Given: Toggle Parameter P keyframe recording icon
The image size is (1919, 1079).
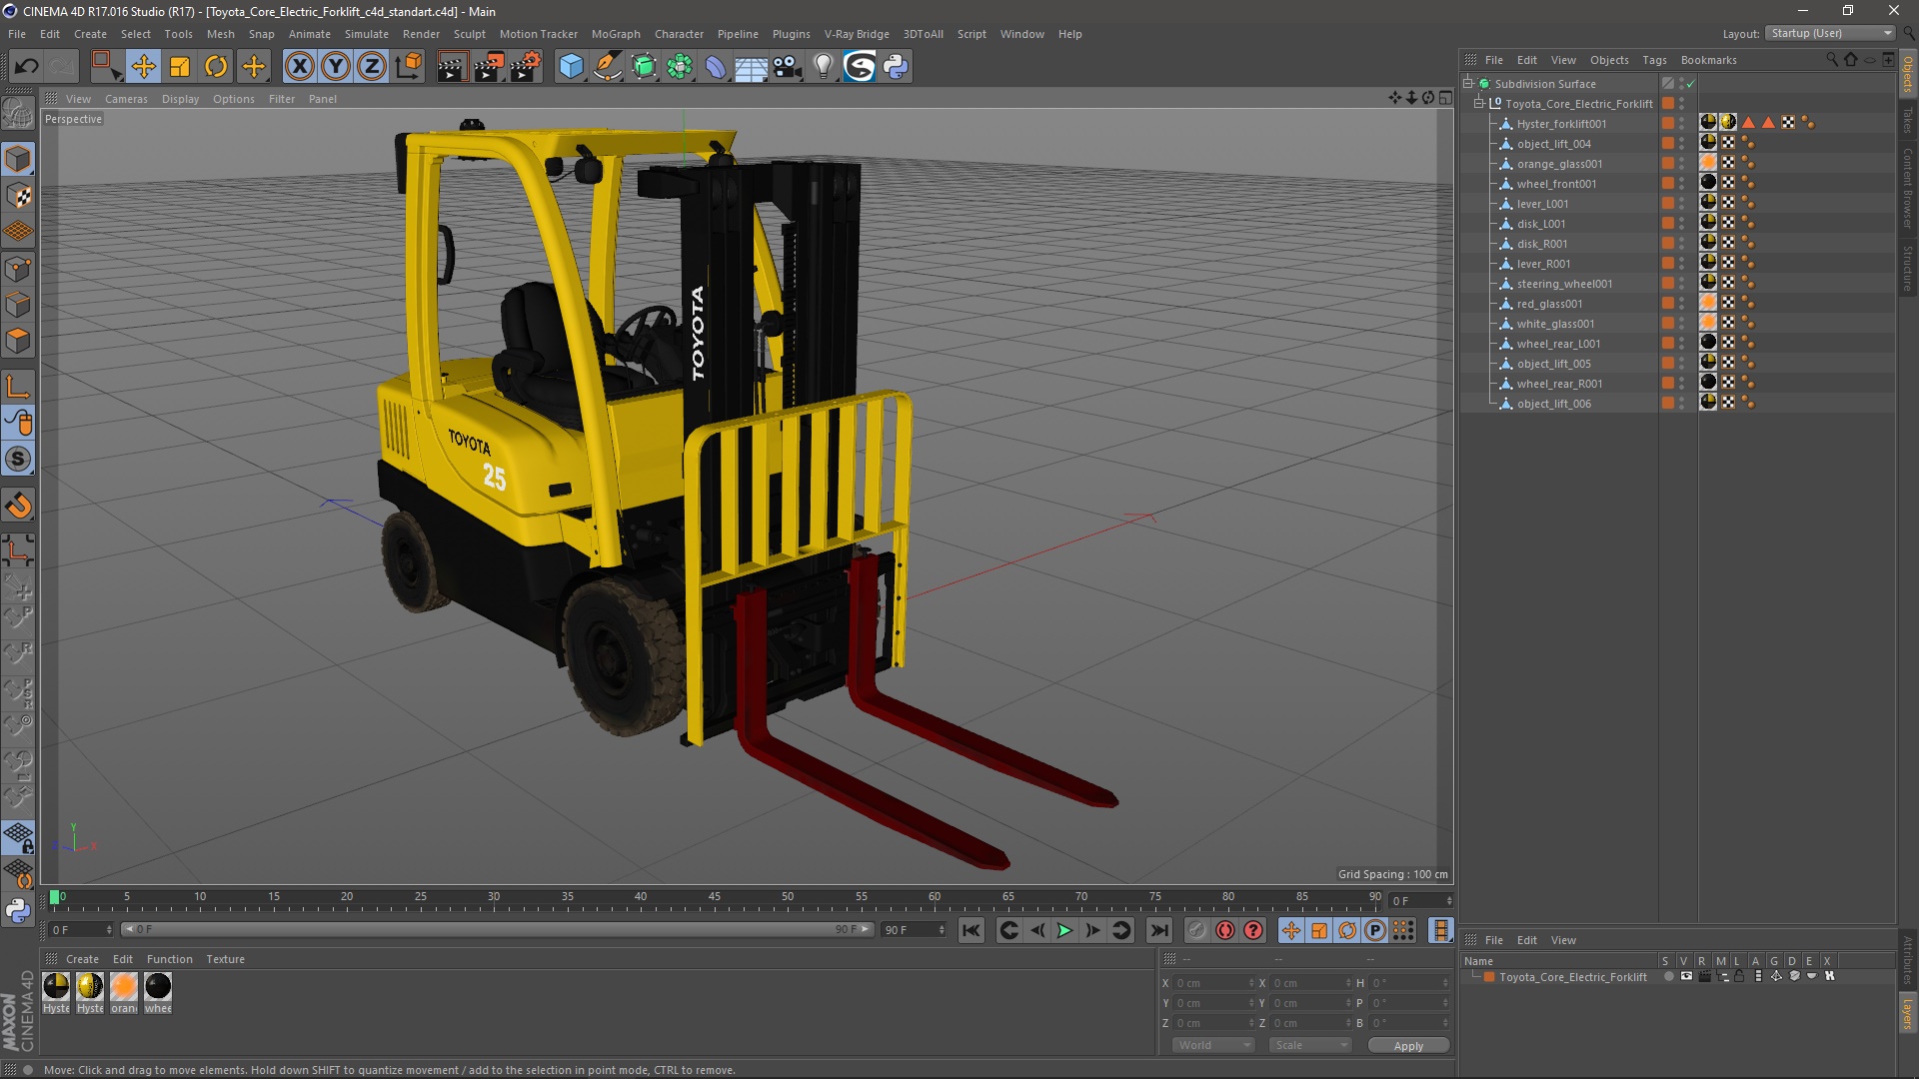Looking at the screenshot, I should [1375, 930].
